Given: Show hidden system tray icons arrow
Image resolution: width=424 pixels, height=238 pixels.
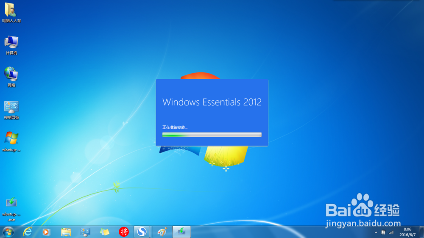Looking at the screenshot, I should point(376,232).
